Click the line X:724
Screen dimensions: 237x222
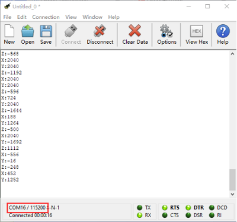[x=8, y=98]
